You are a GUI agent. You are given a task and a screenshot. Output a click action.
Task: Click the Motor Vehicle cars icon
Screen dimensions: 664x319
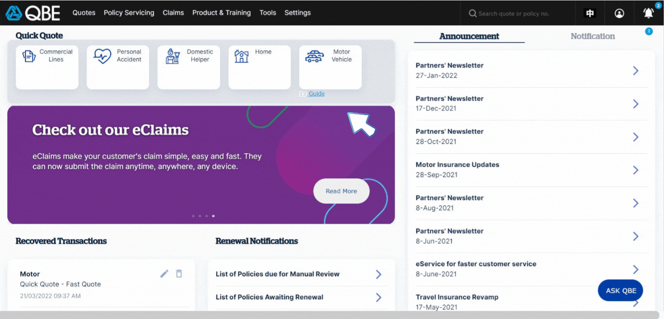click(x=315, y=56)
